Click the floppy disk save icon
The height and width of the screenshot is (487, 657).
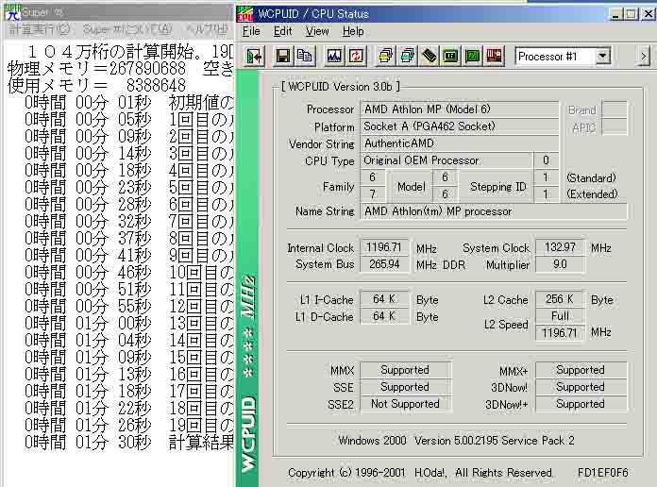point(283,57)
